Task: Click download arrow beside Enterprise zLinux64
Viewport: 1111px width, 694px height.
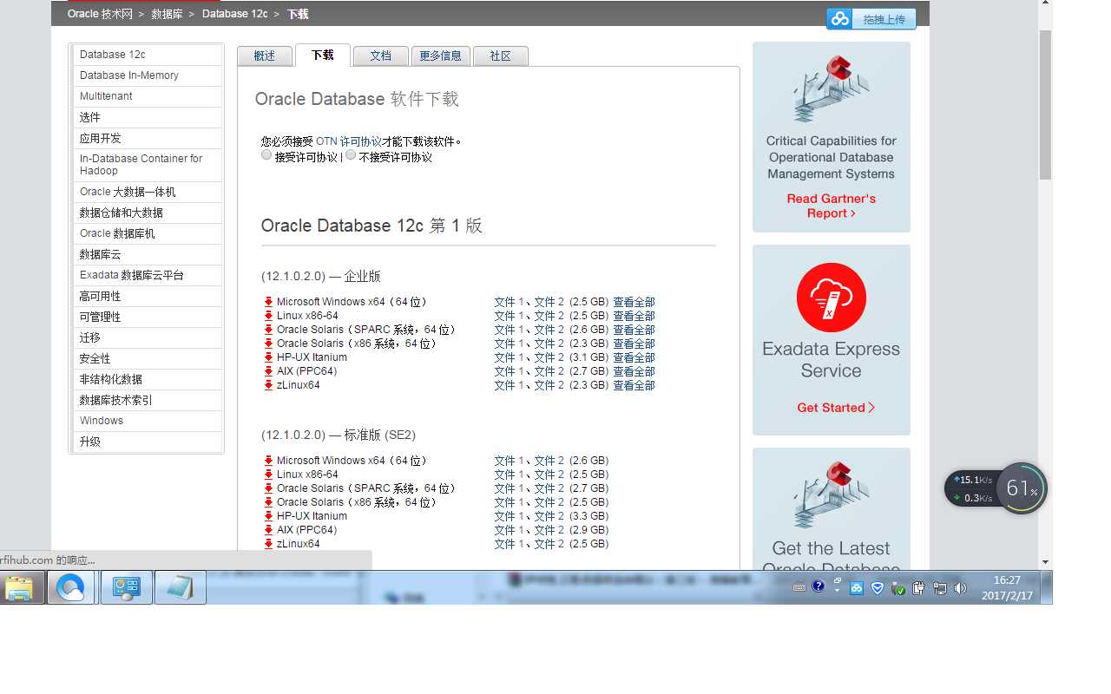Action: [x=269, y=385]
